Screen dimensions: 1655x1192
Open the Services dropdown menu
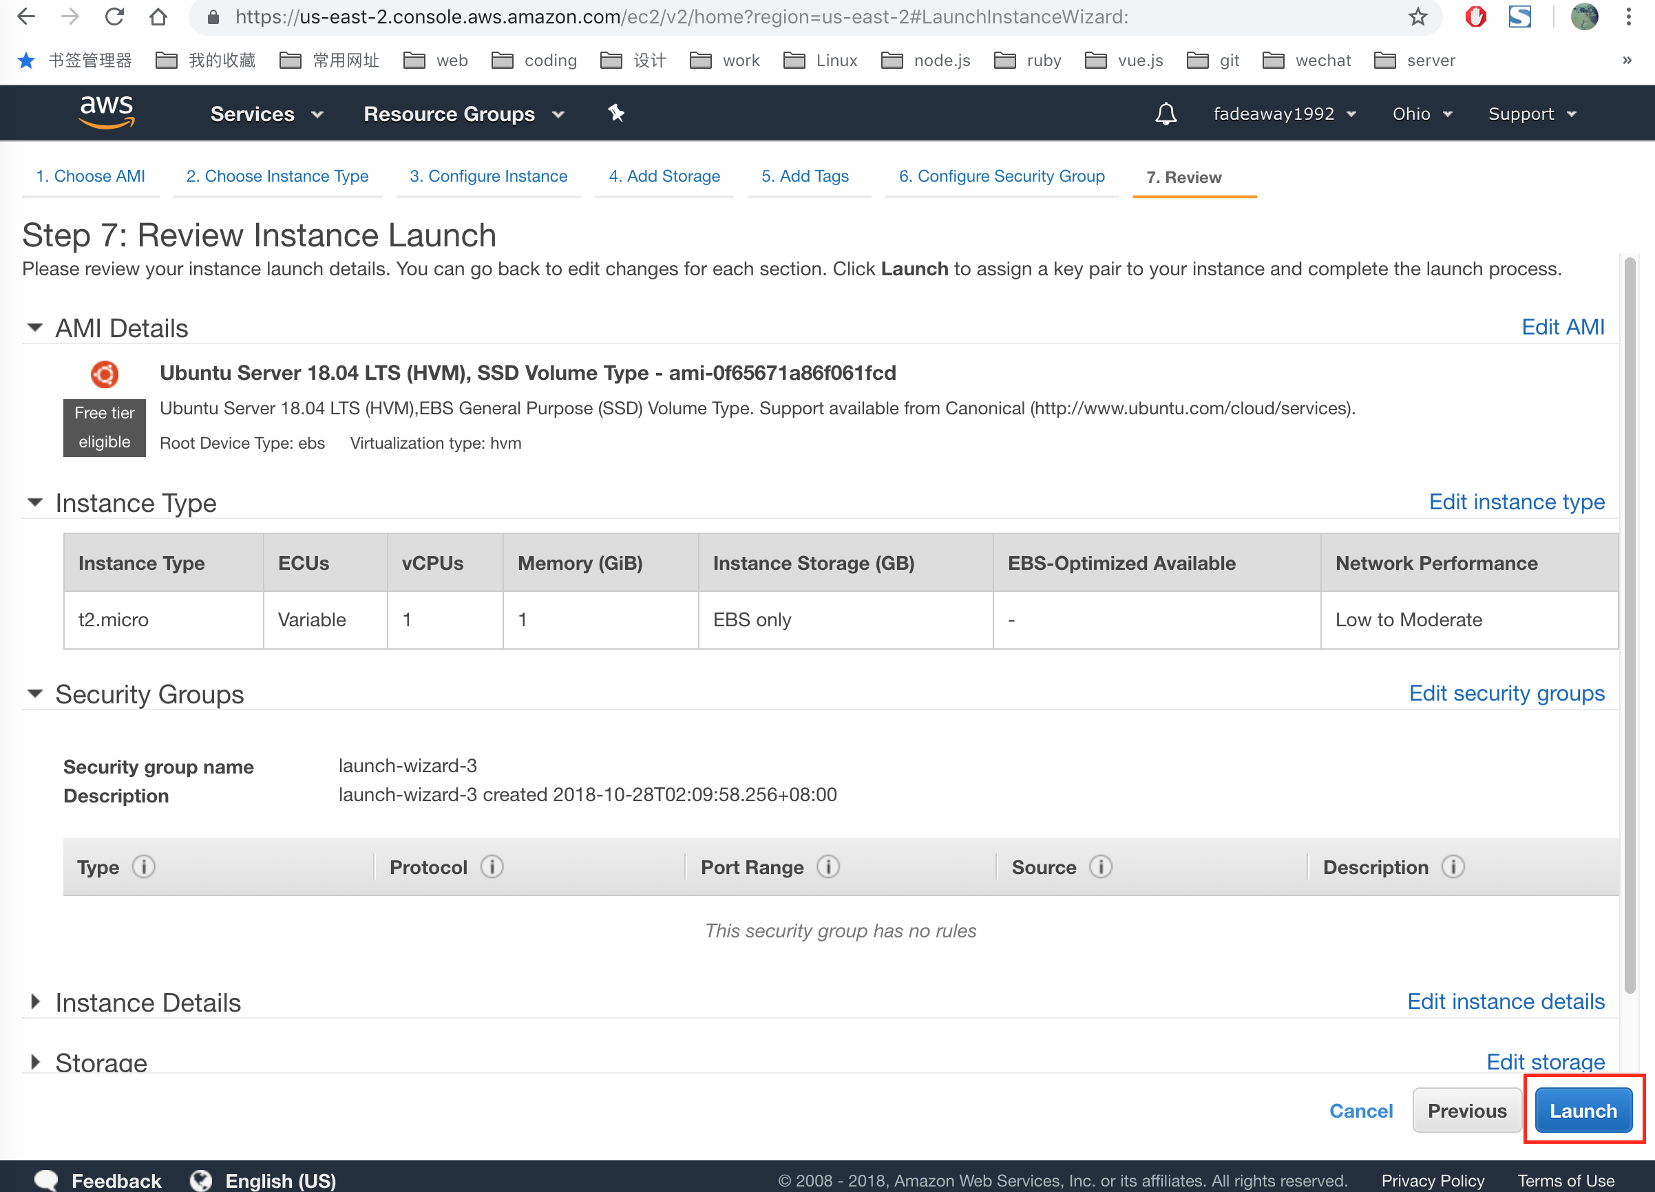266,114
